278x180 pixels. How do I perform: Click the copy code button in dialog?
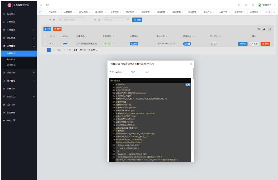[188, 84]
